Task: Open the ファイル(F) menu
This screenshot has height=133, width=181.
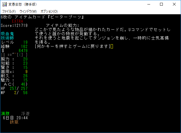Action: pos(9,11)
